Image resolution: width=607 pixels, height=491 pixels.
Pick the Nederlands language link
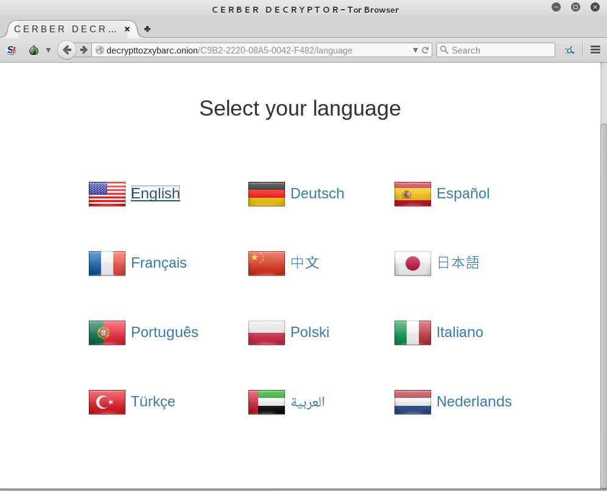pyautogui.click(x=474, y=402)
